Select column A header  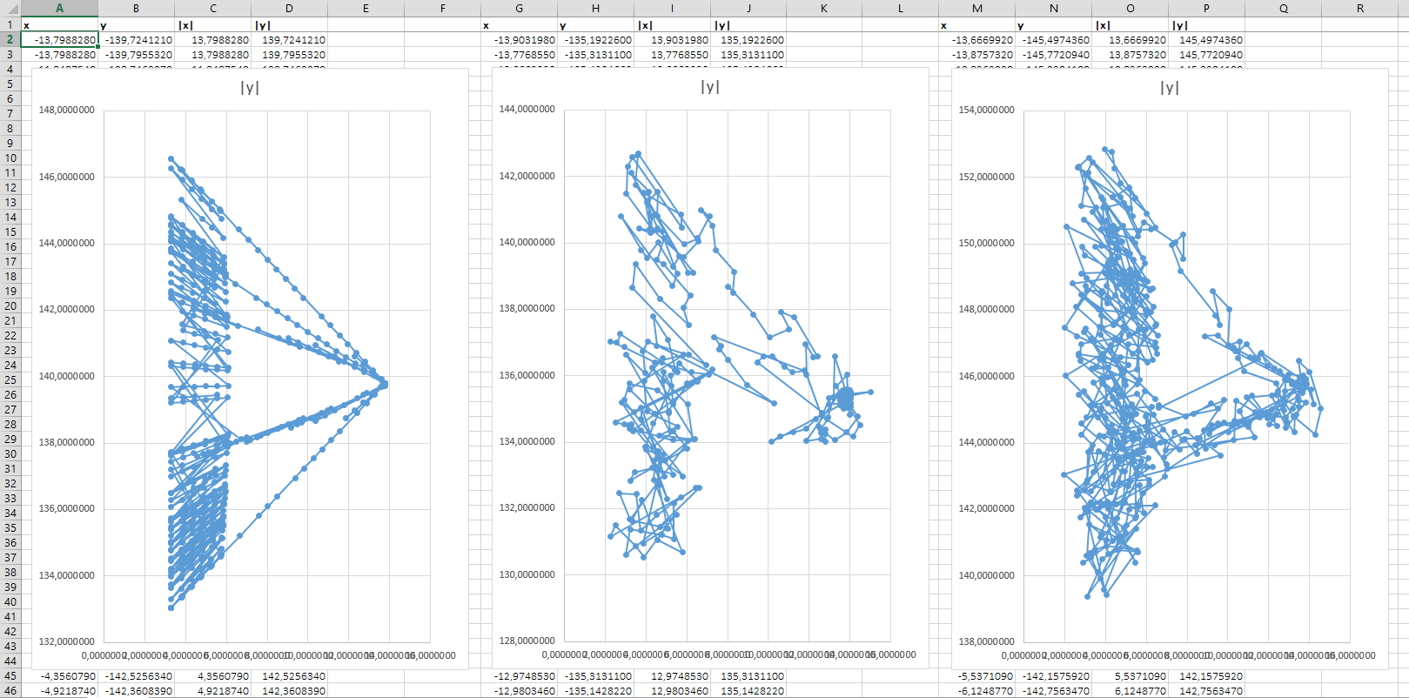click(x=59, y=8)
